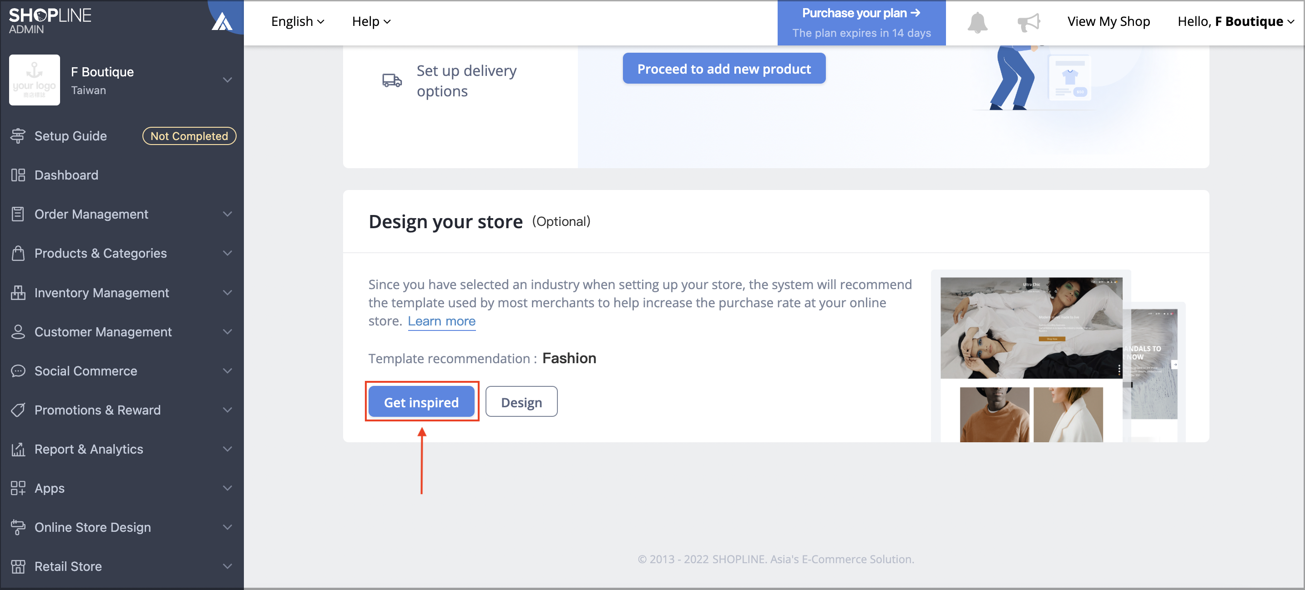Click the Social Commerce chat bubble icon

(18, 370)
